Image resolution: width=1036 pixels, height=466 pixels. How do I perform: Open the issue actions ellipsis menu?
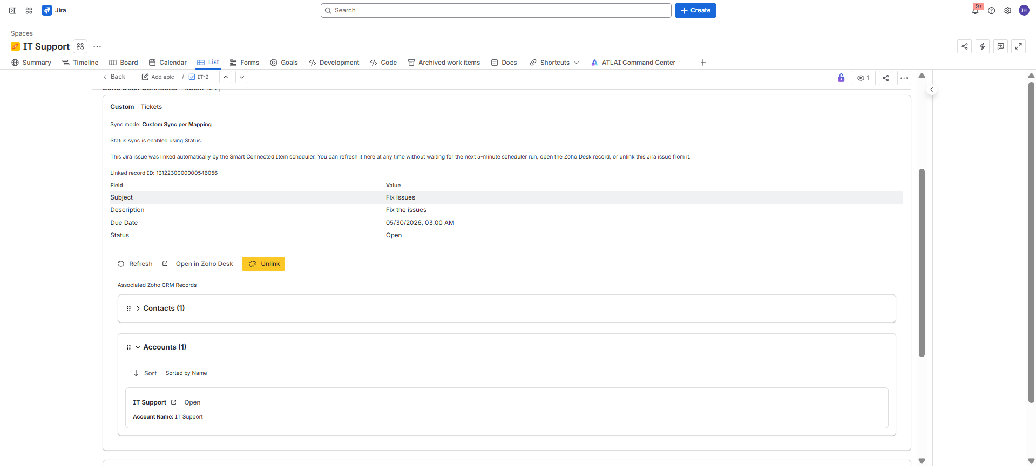coord(904,78)
